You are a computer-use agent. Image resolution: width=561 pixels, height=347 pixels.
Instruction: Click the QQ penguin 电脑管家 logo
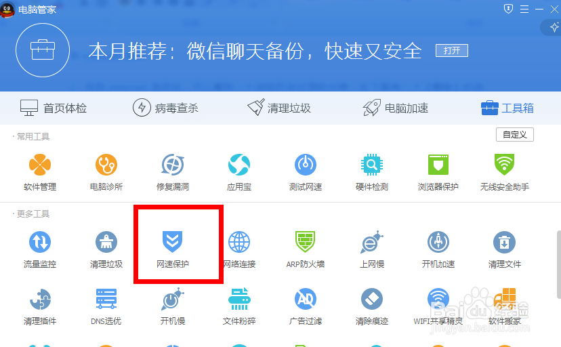point(7,9)
